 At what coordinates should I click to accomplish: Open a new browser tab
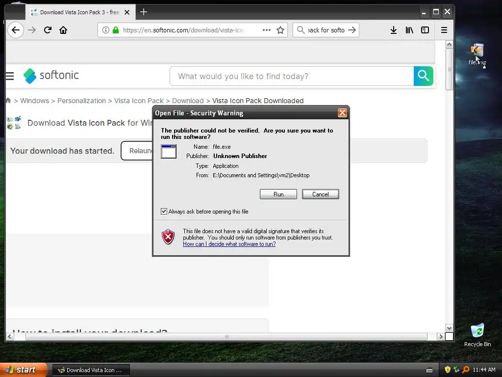[144, 12]
